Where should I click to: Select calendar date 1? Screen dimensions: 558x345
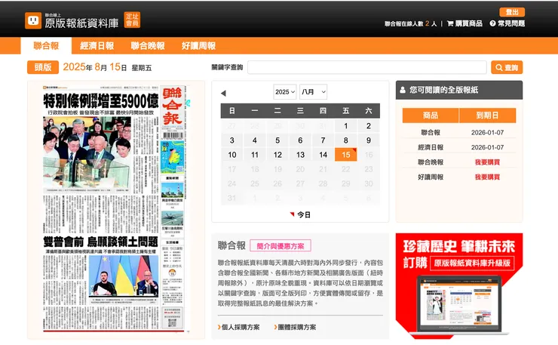pos(346,126)
